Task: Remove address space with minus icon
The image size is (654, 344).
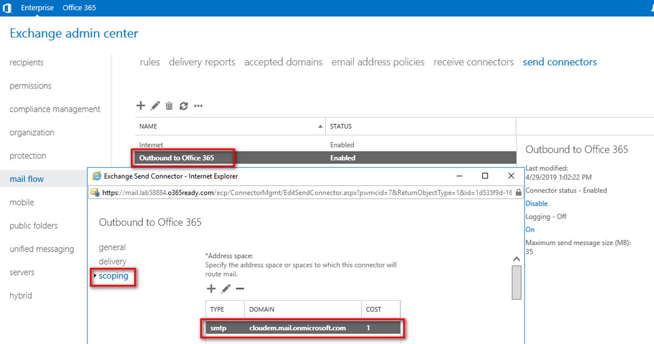Action: (240, 289)
